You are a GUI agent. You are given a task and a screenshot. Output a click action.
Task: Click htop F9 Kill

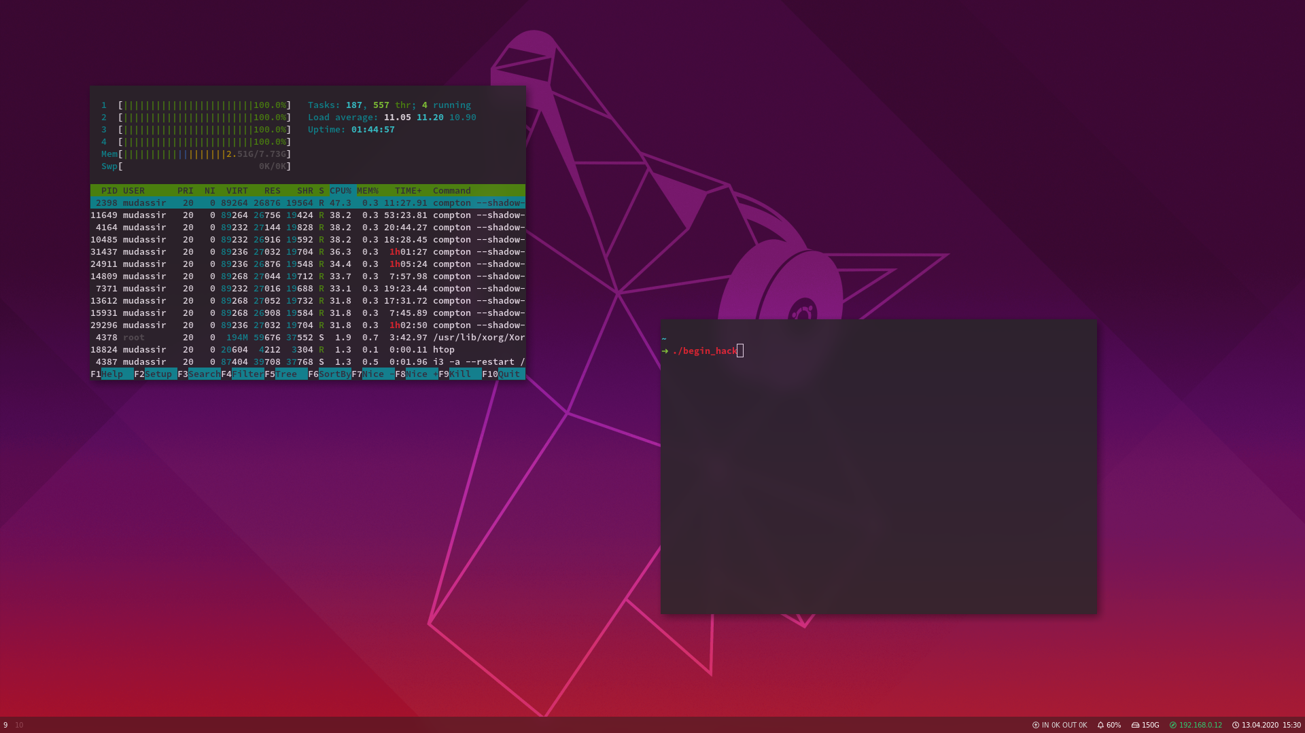click(460, 374)
